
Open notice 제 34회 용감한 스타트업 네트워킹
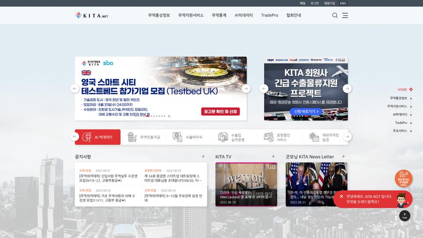[173, 178]
